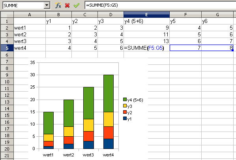Select column D header
236x160 pixels.
tap(111, 15)
